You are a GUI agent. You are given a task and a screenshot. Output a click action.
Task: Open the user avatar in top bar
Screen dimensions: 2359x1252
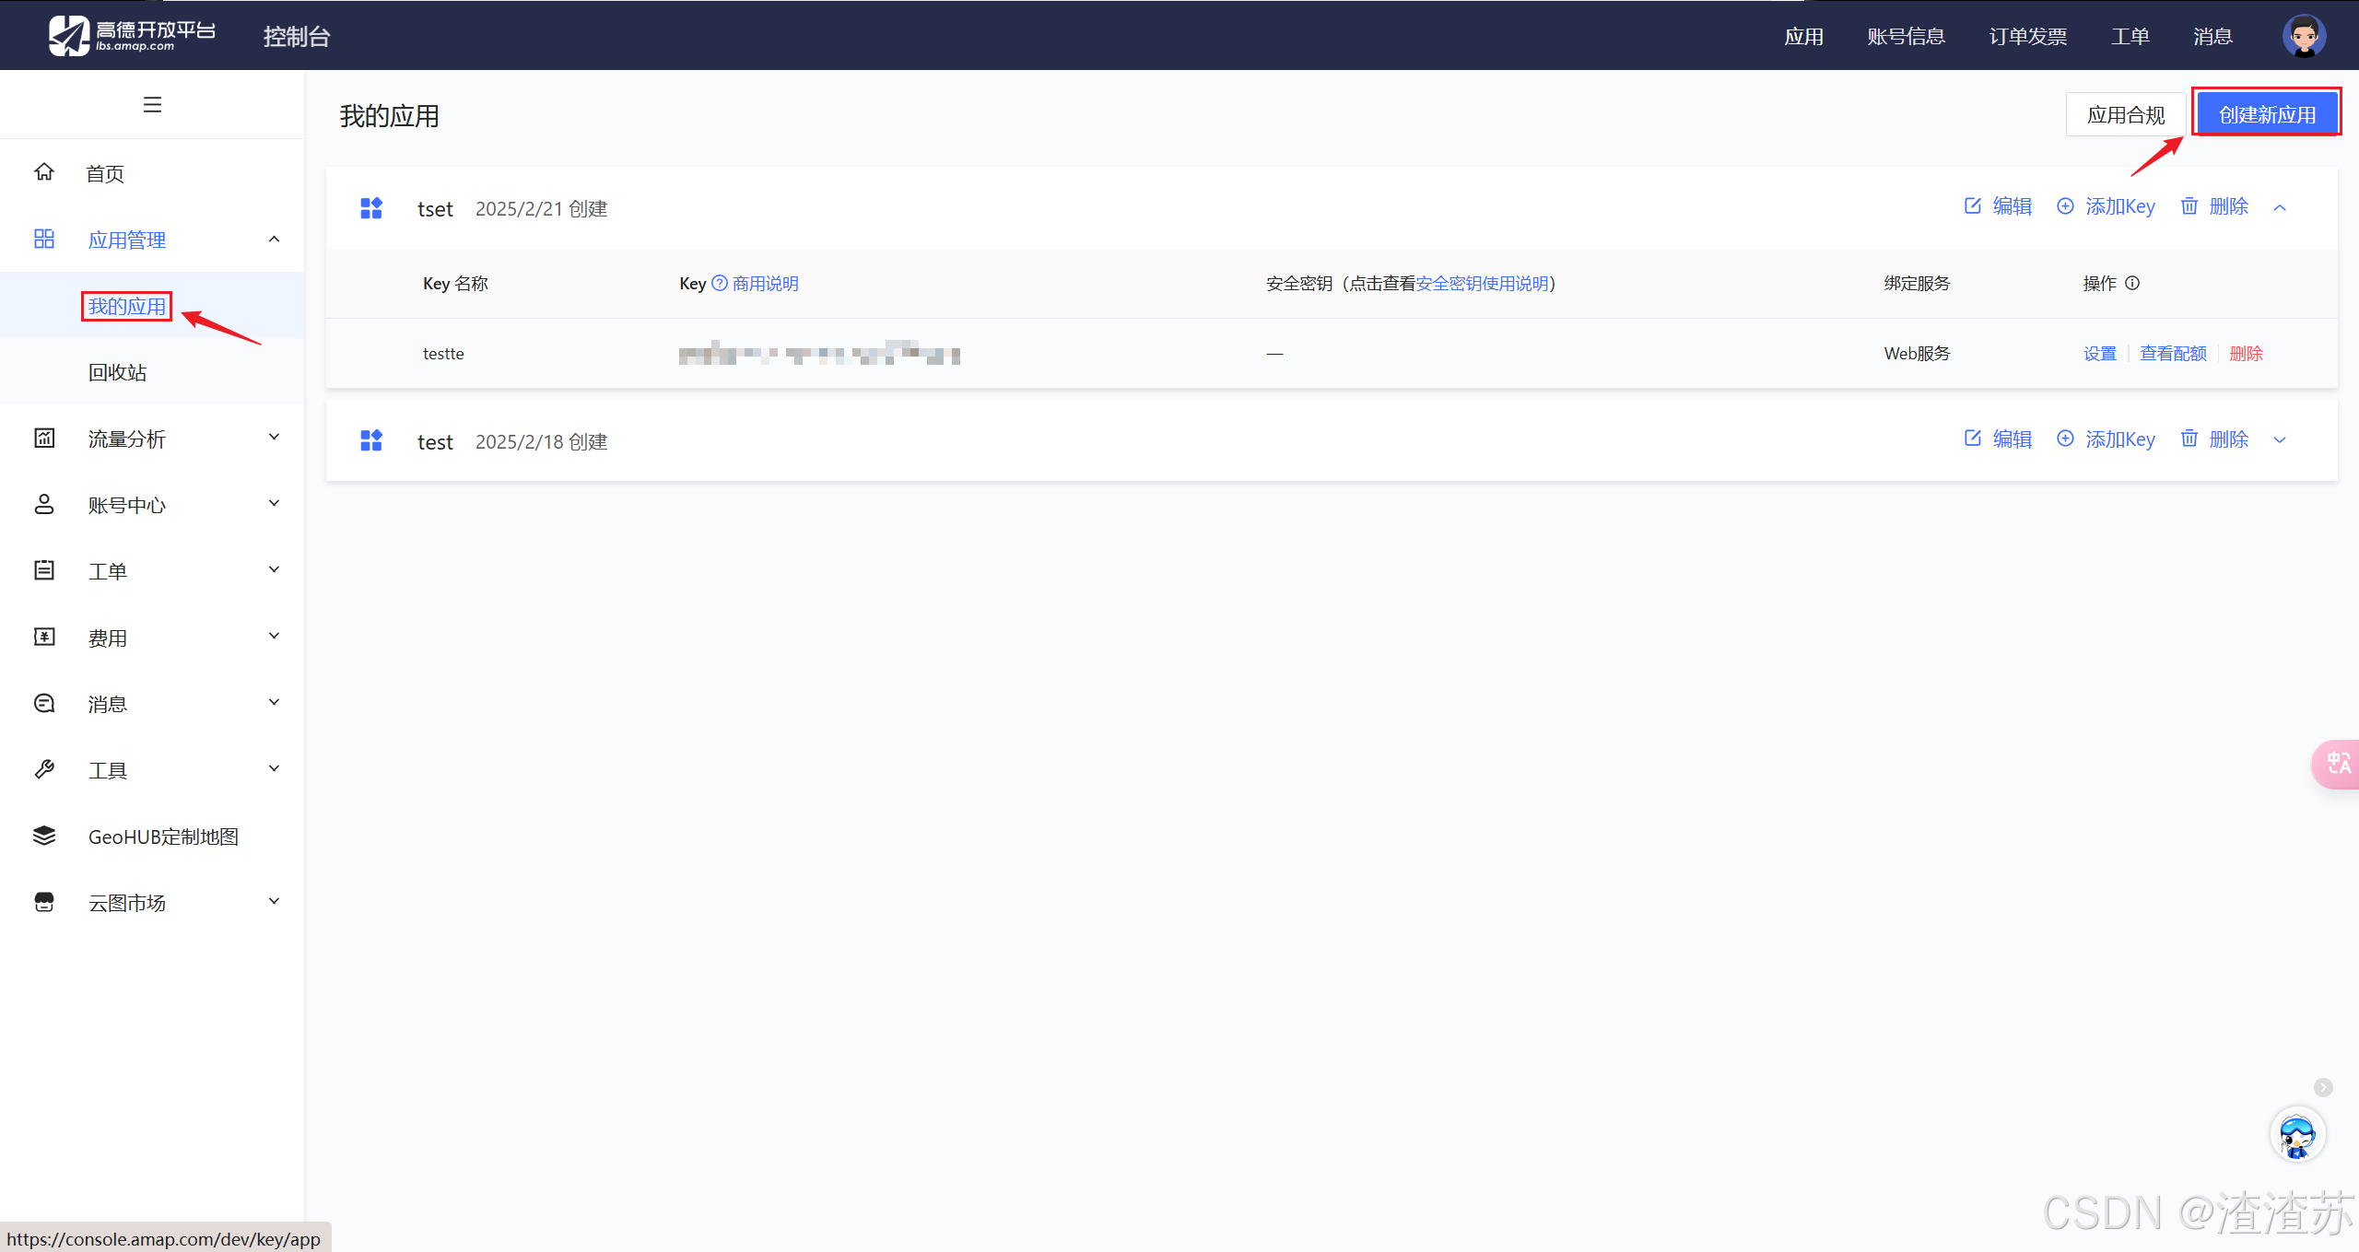[x=2304, y=36]
